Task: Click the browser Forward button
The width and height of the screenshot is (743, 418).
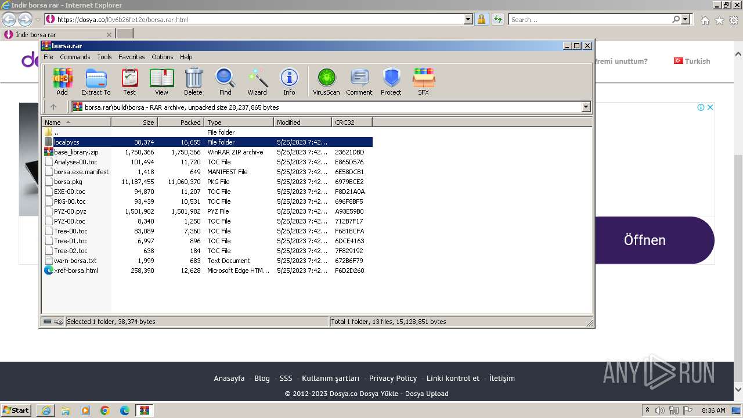Action: point(25,19)
